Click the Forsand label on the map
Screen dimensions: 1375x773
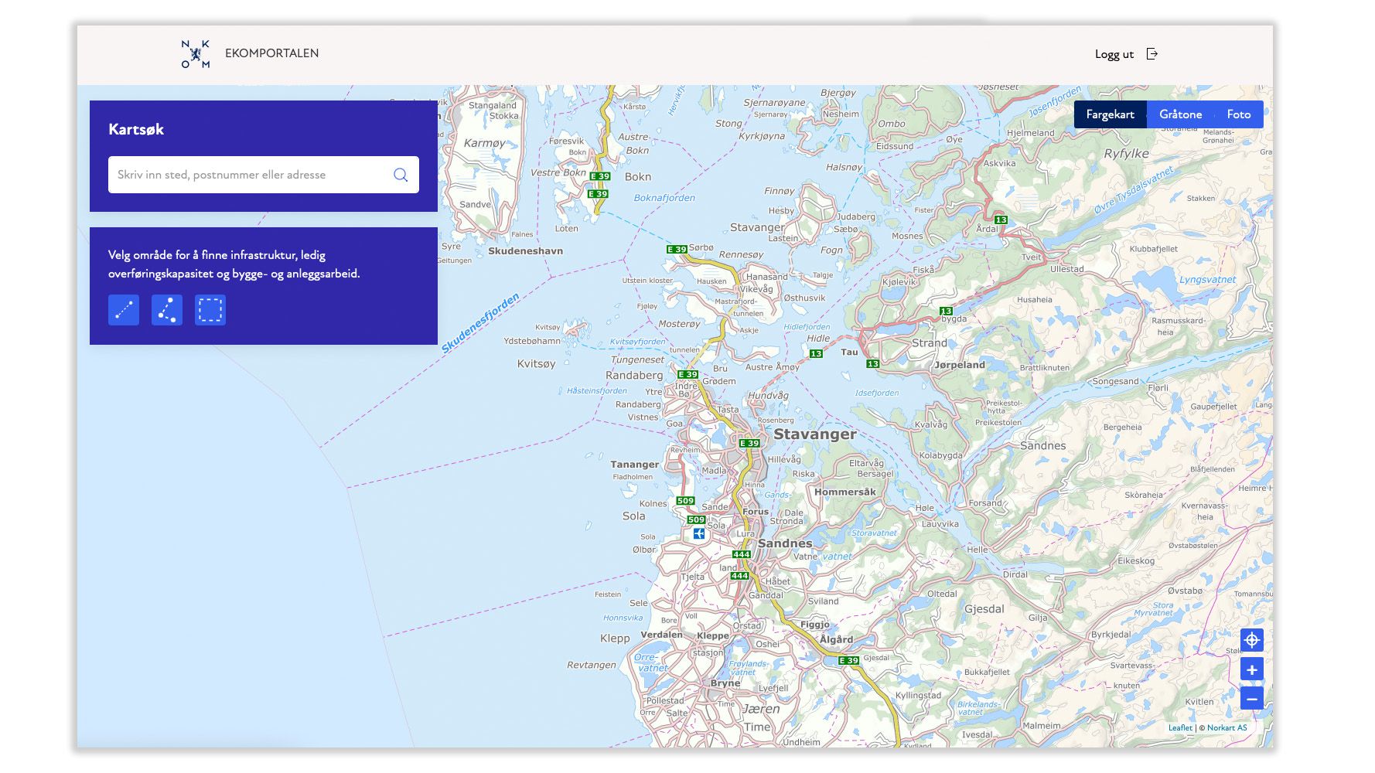pos(985,503)
